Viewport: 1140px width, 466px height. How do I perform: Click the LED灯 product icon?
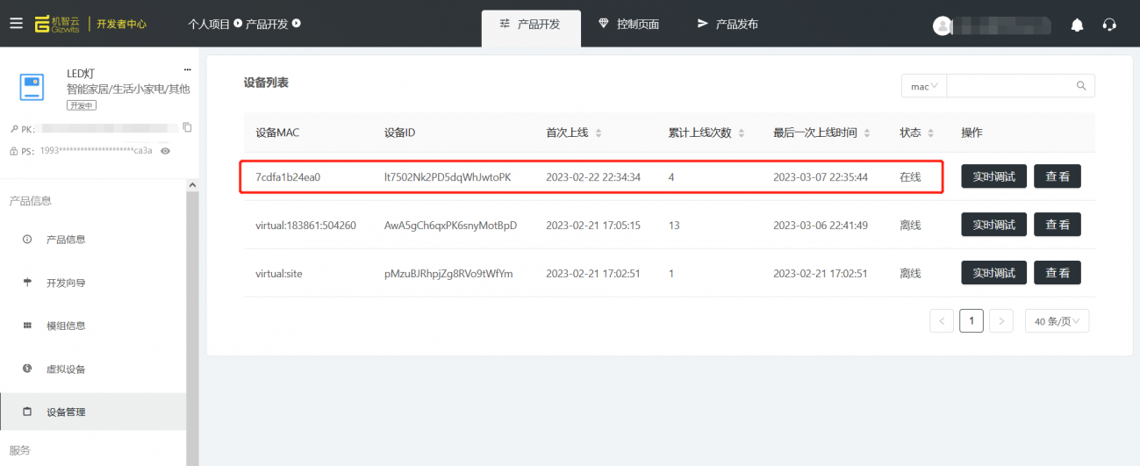32,87
